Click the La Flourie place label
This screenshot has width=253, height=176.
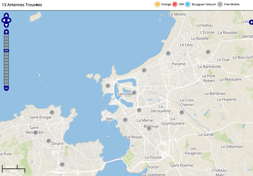click(x=153, y=157)
